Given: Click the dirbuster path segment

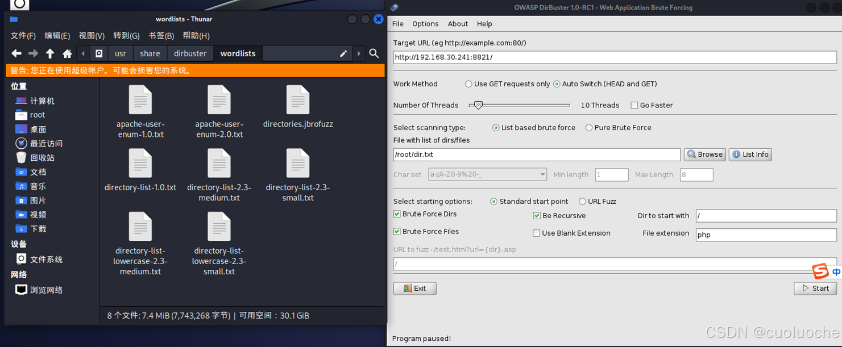Looking at the screenshot, I should 190,53.
